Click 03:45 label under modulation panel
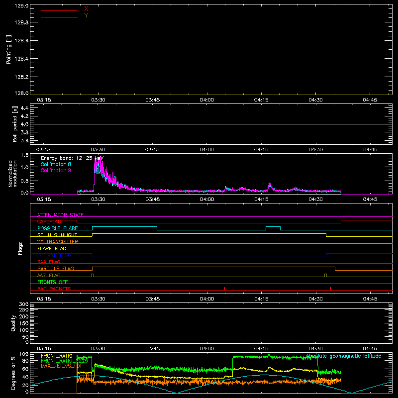398x398 pixels. [153, 199]
